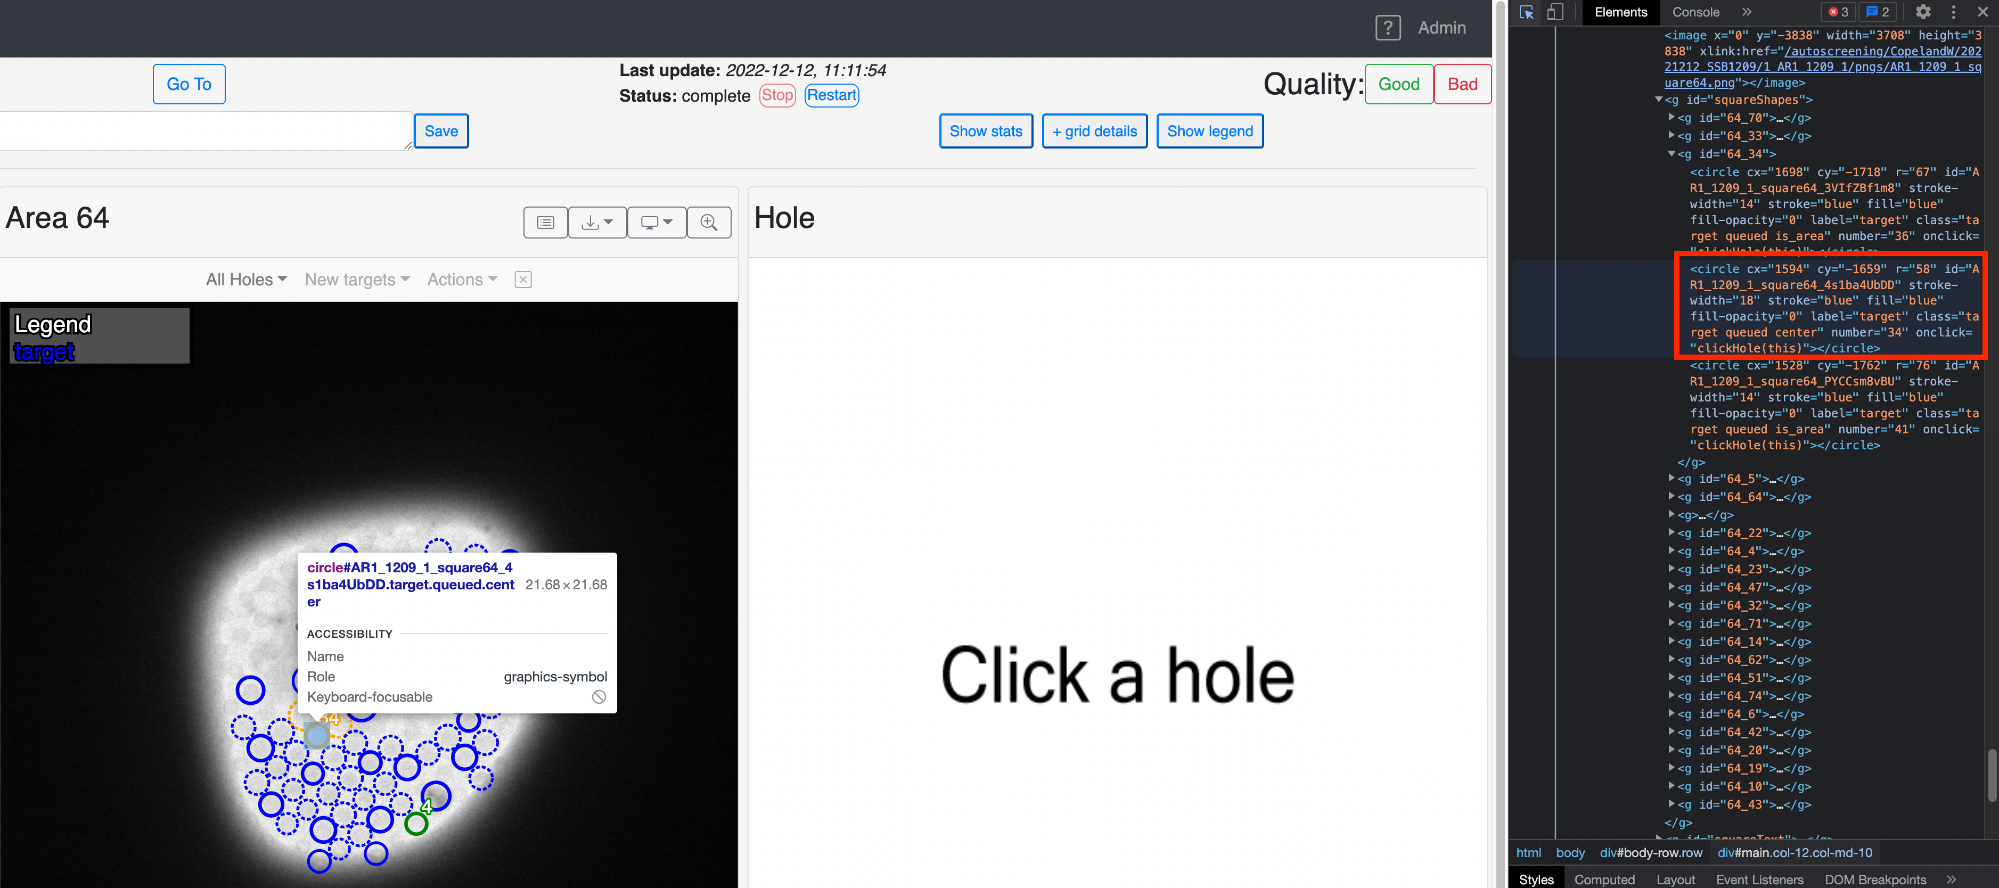
Task: Open the download dropdown icon
Action: click(x=597, y=223)
